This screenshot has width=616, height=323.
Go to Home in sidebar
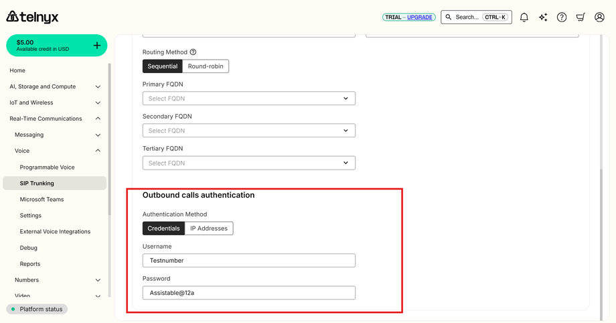[17, 70]
